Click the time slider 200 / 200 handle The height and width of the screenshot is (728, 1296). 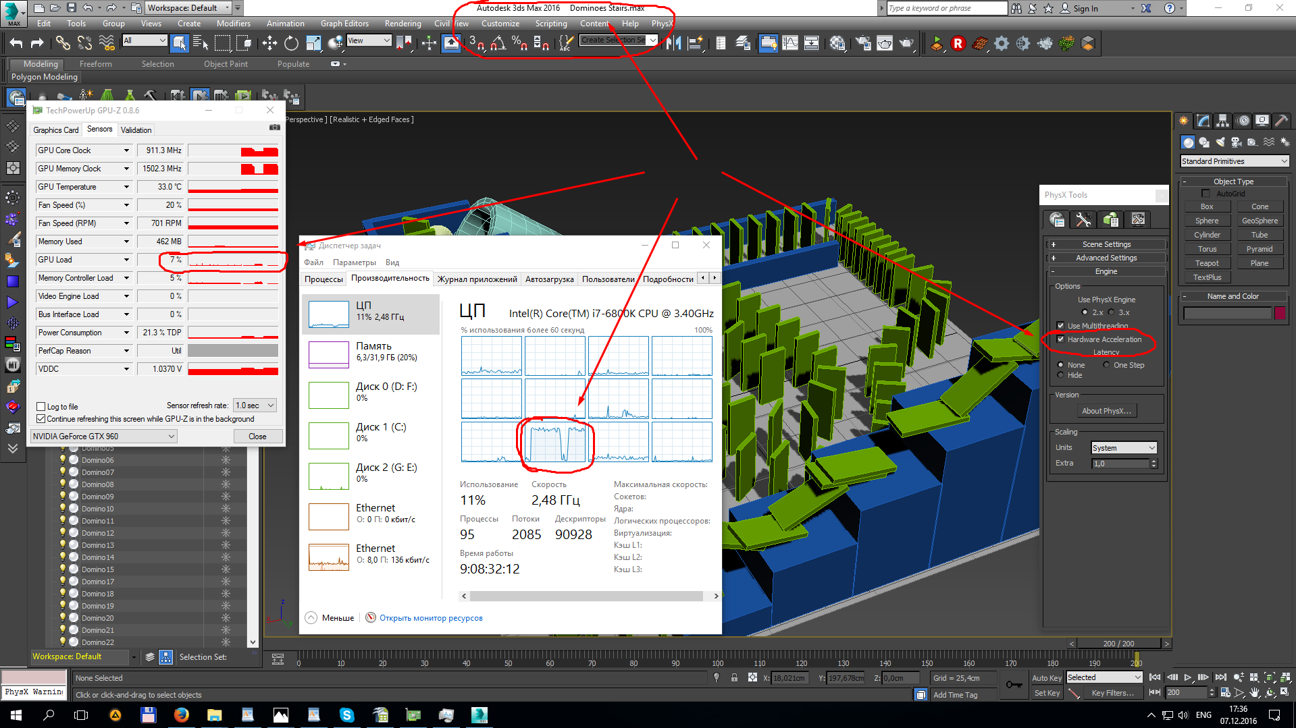tap(1118, 644)
